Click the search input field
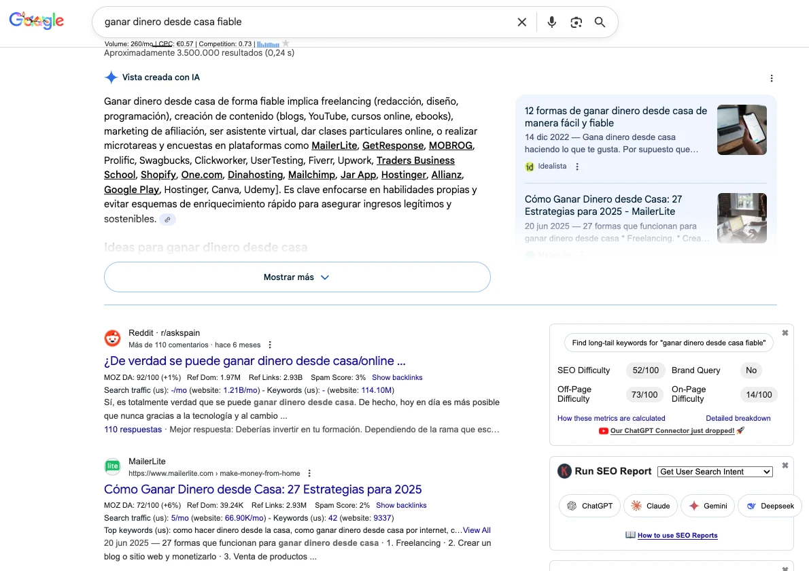 pyautogui.click(x=307, y=22)
